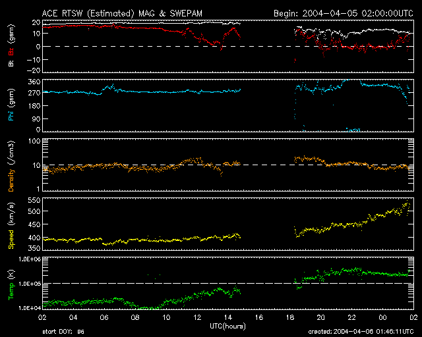The height and width of the screenshot is (337, 422).
Task: Click the 'Begin: 2004-04-05 02:00:00UTC' label
Action: (x=344, y=13)
